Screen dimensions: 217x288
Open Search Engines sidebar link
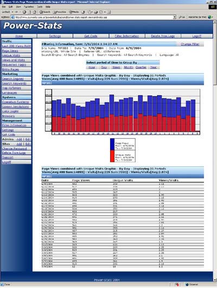[13, 79]
